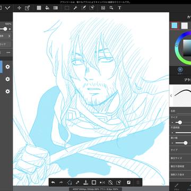Select the white background color swatch
The image size is (191, 191).
pyautogui.click(x=185, y=26)
